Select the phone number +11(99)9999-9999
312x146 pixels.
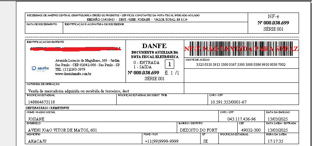point(162,142)
